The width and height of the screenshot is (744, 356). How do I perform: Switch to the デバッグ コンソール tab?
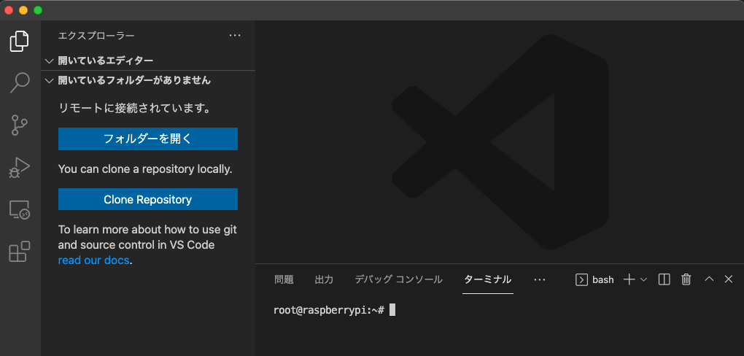pyautogui.click(x=398, y=279)
